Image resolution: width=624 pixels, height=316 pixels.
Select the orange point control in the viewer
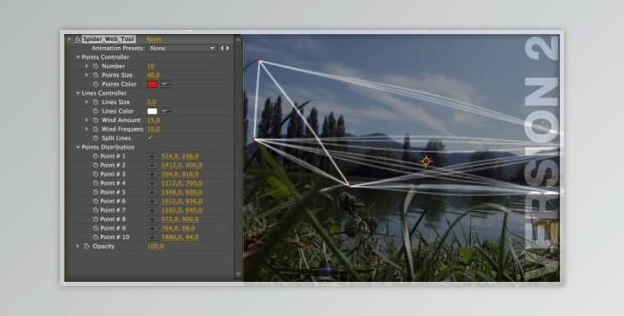[427, 161]
